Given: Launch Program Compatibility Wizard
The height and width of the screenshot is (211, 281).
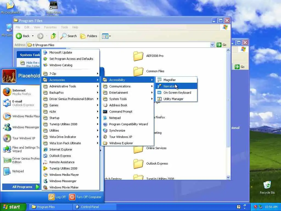Looking at the screenshot, I should tap(128, 124).
